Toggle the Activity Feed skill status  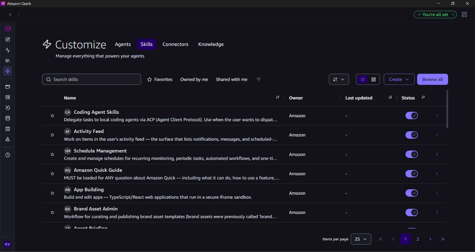(412, 135)
